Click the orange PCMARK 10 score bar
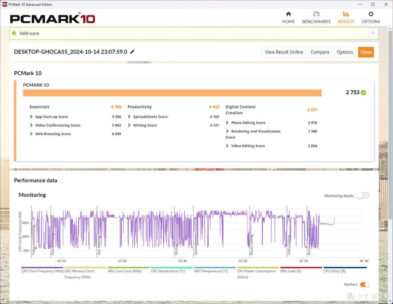Screen dimensions: 393x304 tap(172, 93)
